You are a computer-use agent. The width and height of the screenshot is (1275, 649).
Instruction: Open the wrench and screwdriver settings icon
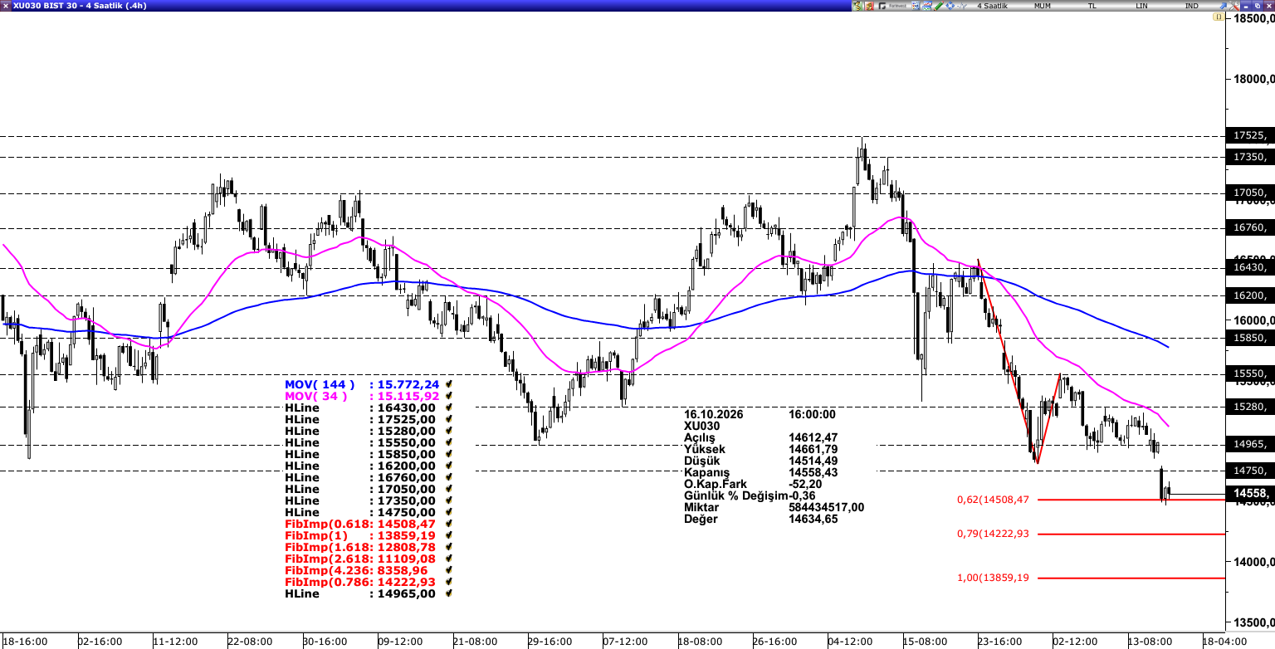click(x=1234, y=6)
